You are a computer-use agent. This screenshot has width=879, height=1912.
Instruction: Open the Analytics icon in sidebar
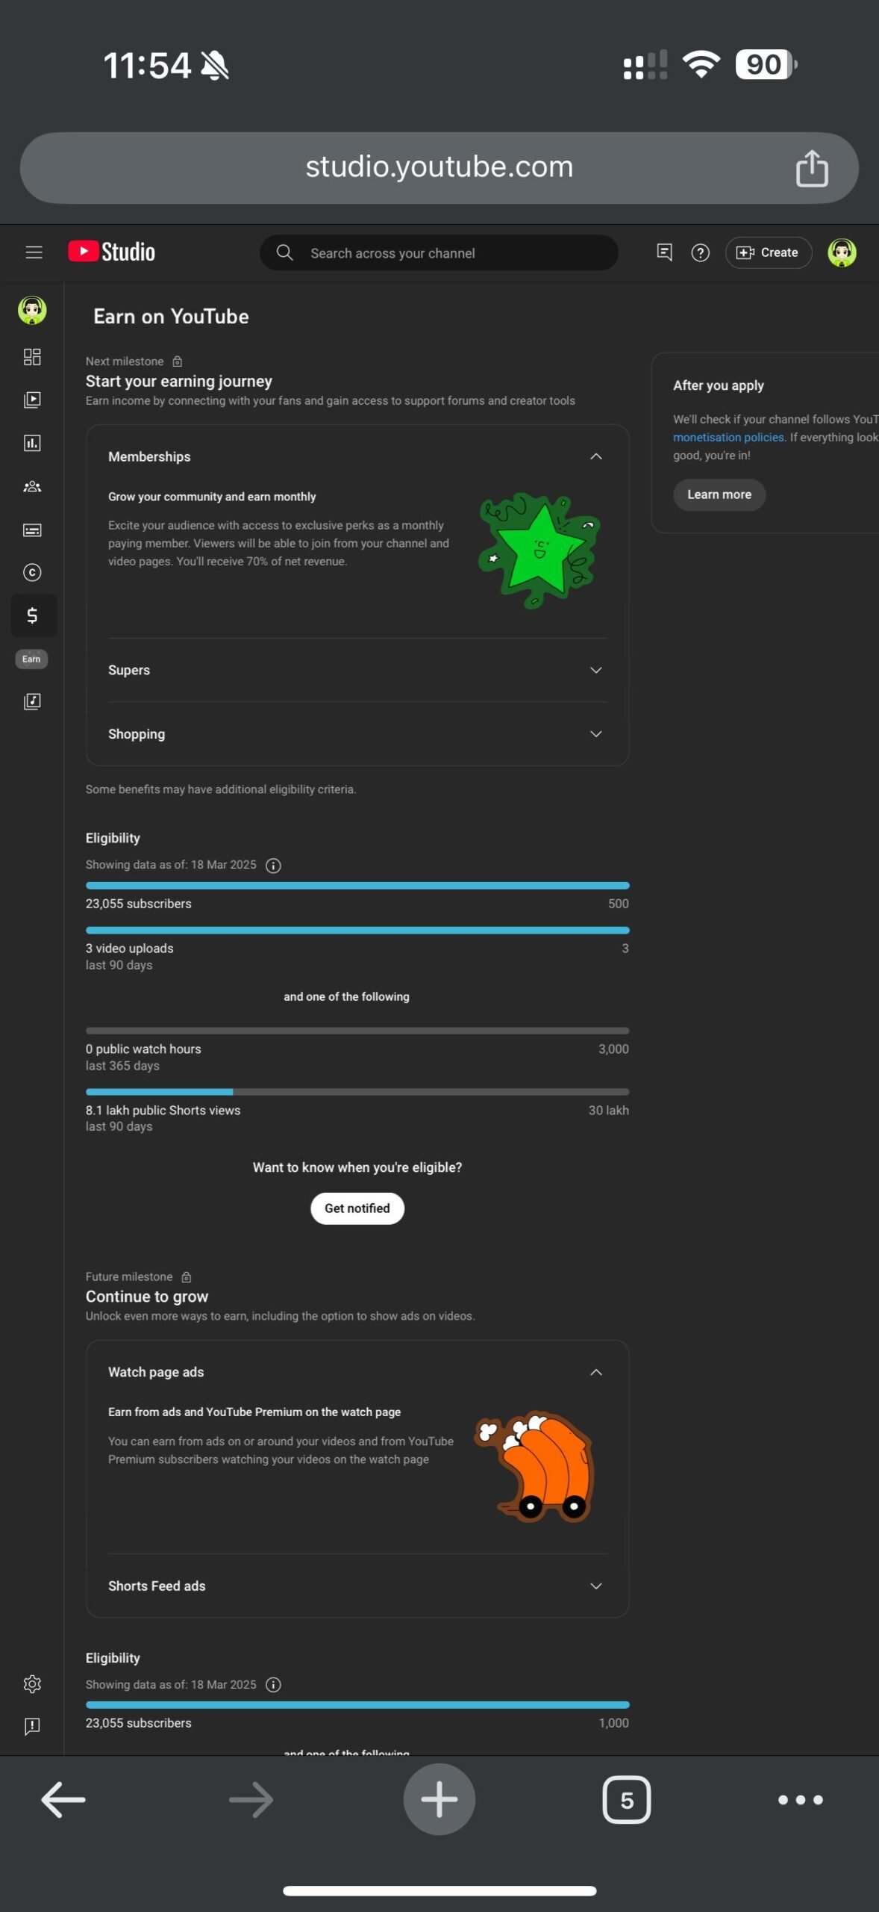click(32, 443)
